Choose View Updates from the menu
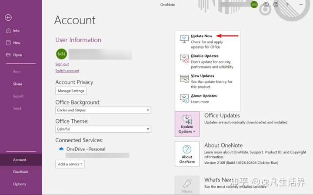The image size is (313, 195). 208,81
